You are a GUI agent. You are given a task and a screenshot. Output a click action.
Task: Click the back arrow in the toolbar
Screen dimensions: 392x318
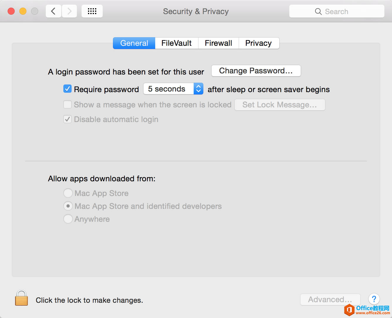point(53,11)
